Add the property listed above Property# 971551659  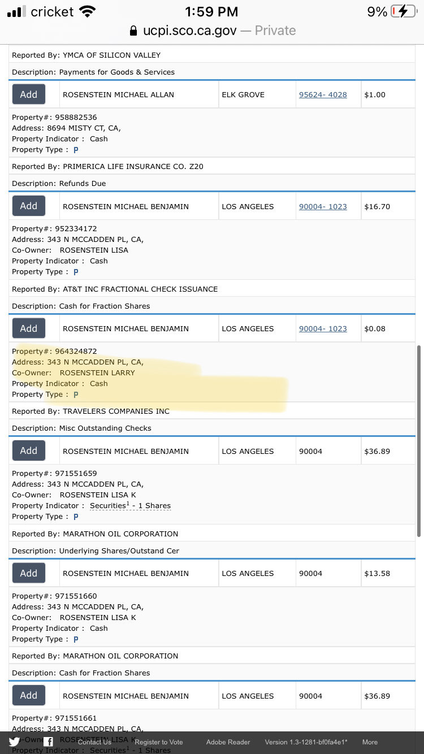point(29,450)
